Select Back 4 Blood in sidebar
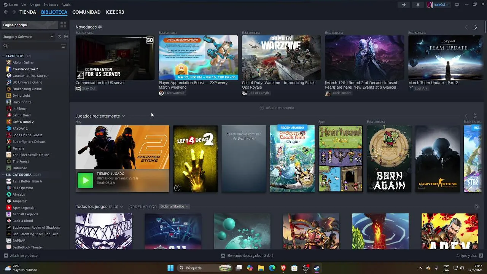Image resolution: width=487 pixels, height=274 pixels. (x=23, y=221)
